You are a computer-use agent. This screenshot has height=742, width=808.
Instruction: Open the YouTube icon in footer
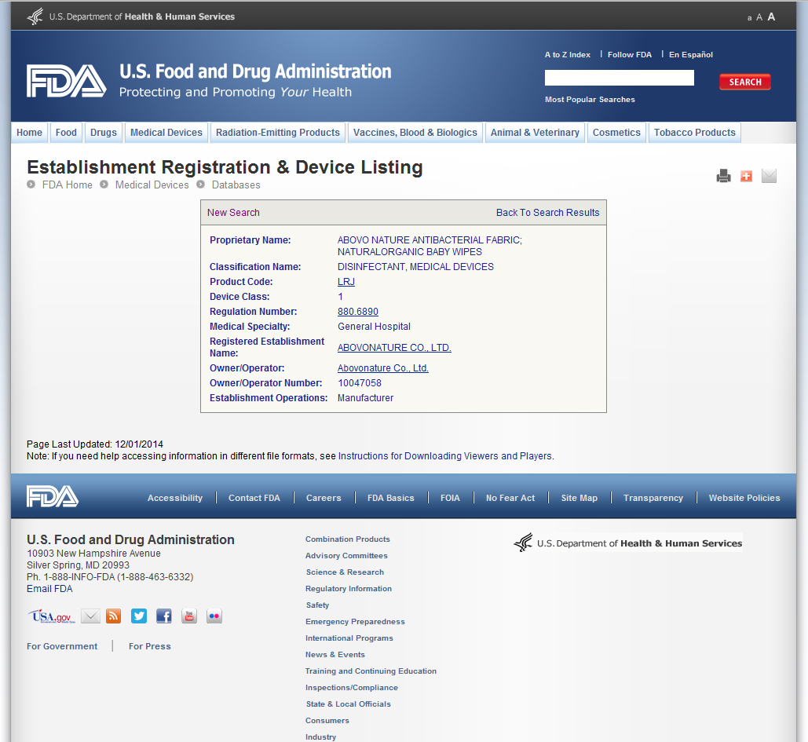point(189,616)
